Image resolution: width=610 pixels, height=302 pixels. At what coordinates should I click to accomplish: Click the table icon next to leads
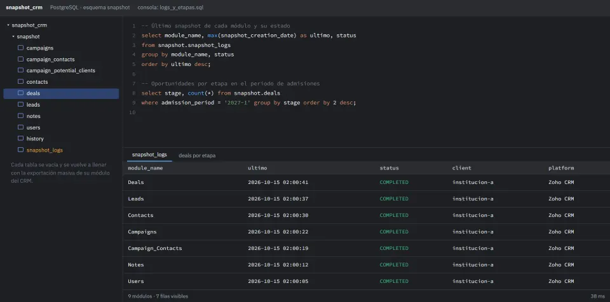(20, 105)
